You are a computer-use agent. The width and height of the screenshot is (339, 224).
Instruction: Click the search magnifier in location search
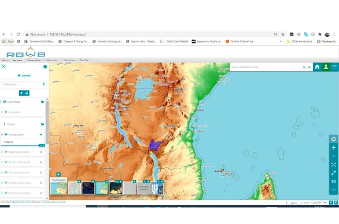point(304,67)
